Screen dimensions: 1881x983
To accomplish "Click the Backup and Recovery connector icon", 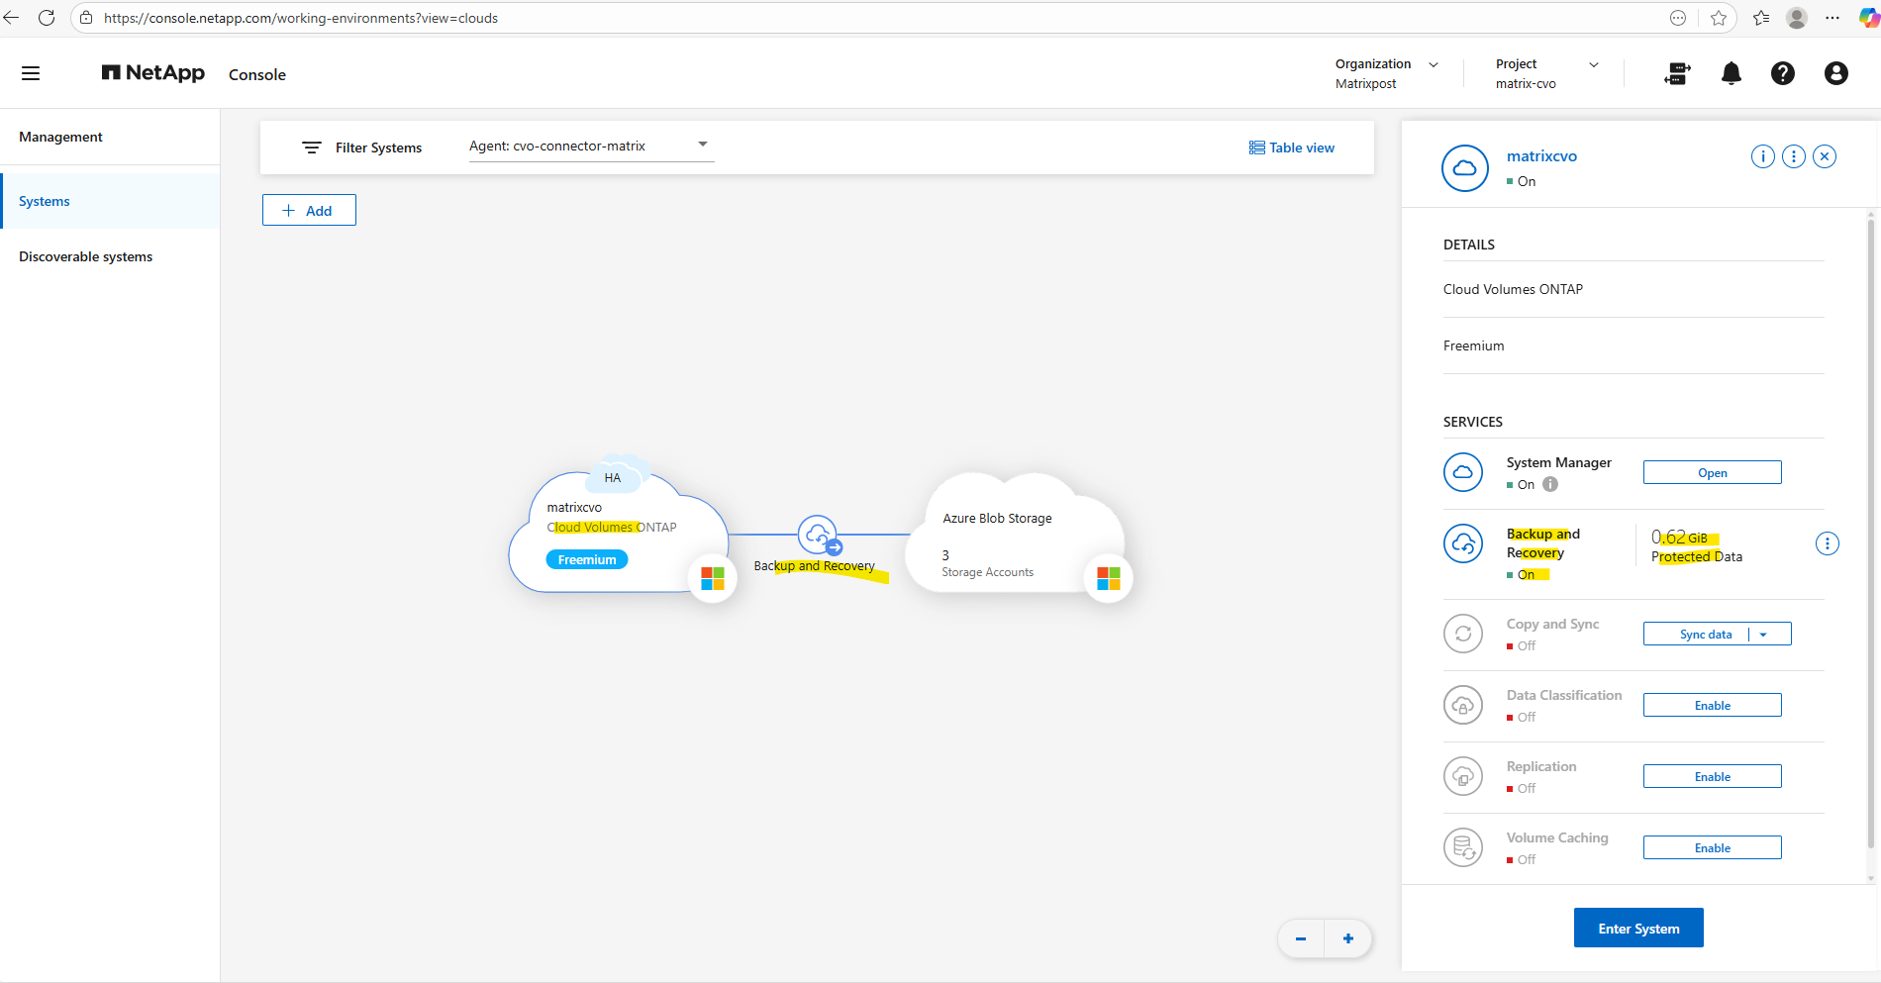I will click(818, 536).
